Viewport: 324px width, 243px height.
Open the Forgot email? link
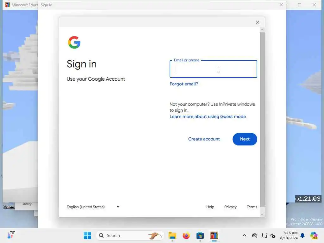coord(184,84)
